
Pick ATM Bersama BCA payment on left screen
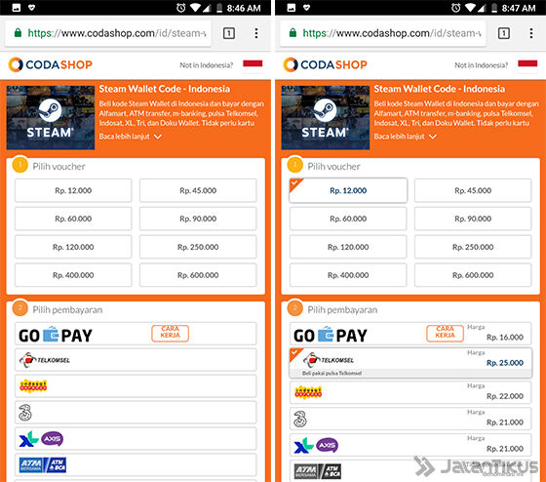(x=136, y=464)
